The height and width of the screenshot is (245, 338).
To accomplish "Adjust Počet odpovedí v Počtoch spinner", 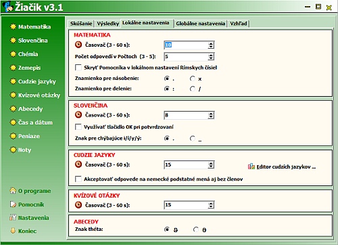I will coord(211,57).
